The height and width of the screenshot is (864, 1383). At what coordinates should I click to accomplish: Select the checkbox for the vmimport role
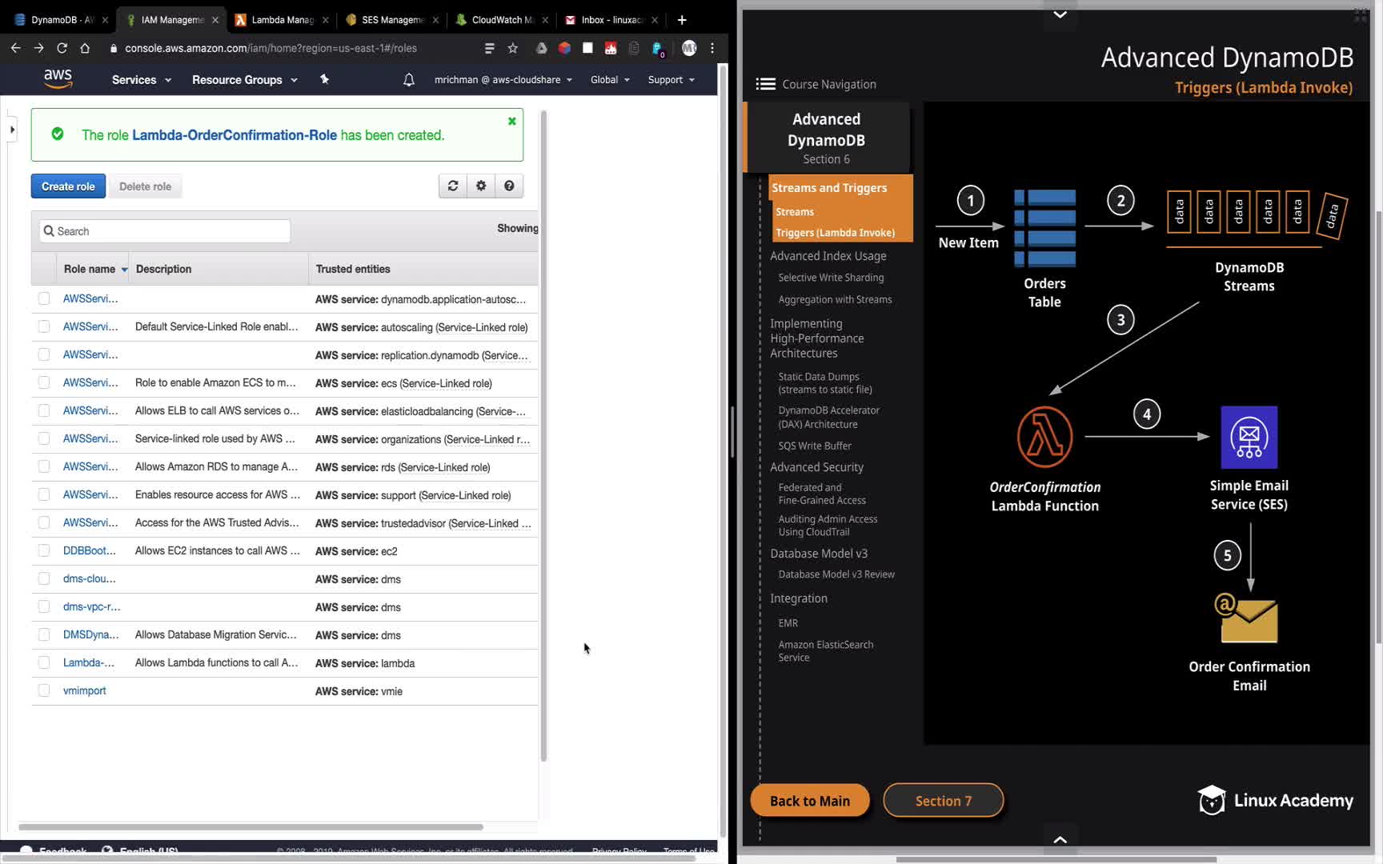click(x=44, y=690)
